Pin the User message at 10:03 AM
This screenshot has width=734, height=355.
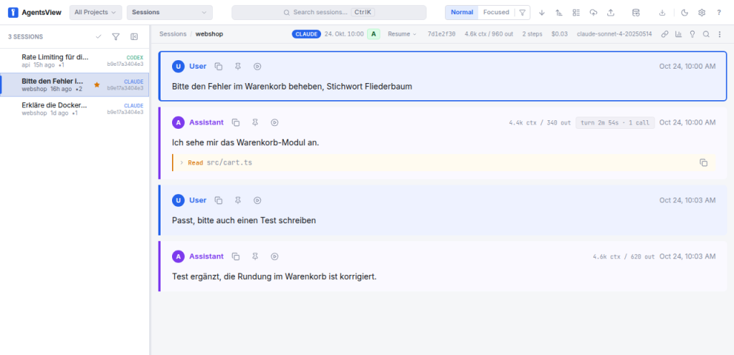click(x=238, y=200)
